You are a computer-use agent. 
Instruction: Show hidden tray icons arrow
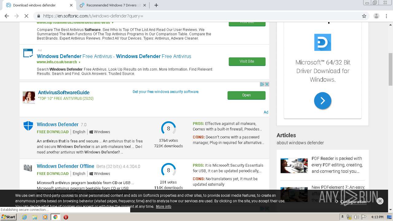click(x=342, y=217)
